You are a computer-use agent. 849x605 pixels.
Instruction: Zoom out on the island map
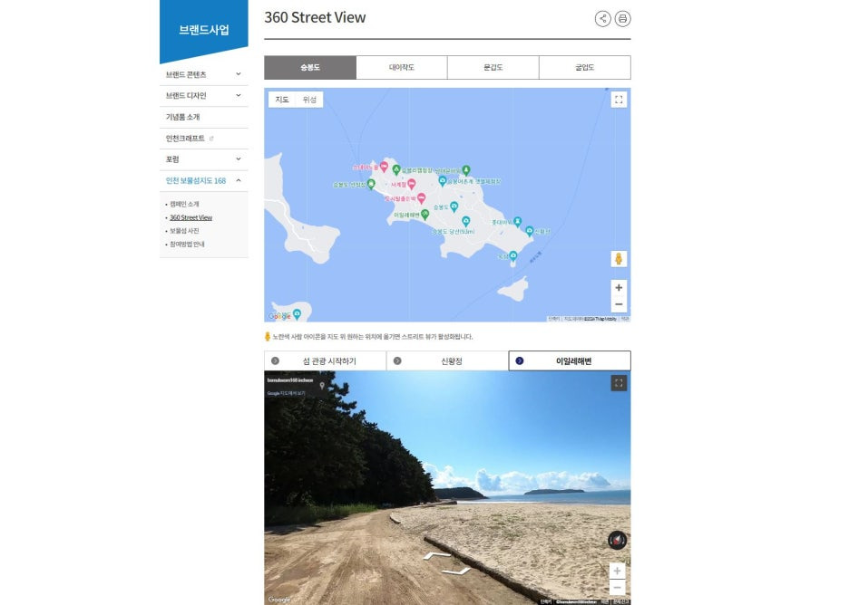click(619, 304)
